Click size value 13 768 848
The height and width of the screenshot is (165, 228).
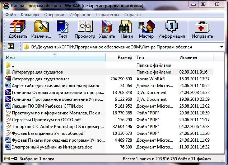tap(122, 93)
